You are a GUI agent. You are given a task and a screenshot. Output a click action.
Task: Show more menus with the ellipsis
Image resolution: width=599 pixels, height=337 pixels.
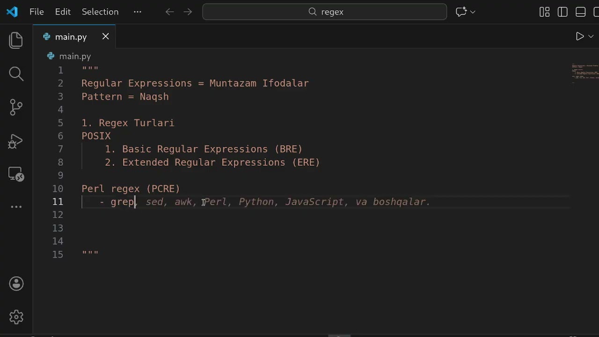(137, 12)
